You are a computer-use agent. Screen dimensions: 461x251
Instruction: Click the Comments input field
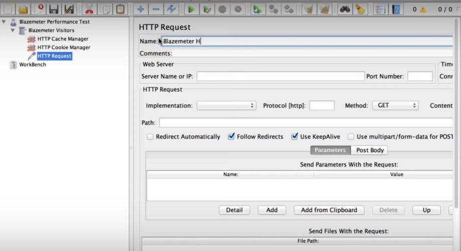click(313, 53)
